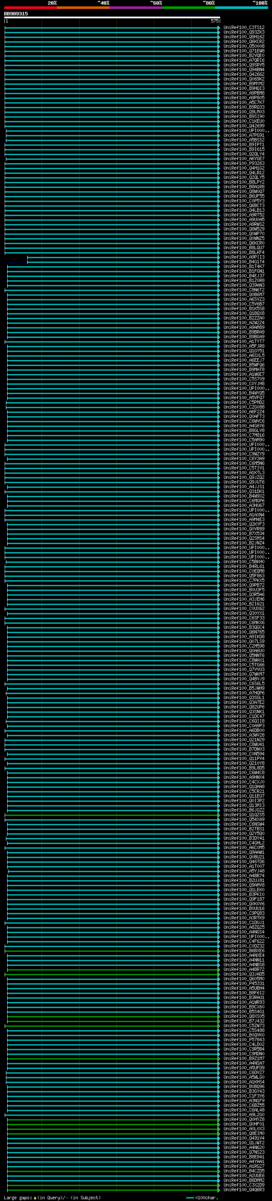Select label UniRef100_Q39AN3
Screen dimensions: 272x1201
pyautogui.click(x=244, y=285)
